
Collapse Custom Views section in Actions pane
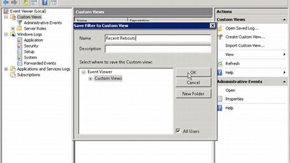point(285,19)
